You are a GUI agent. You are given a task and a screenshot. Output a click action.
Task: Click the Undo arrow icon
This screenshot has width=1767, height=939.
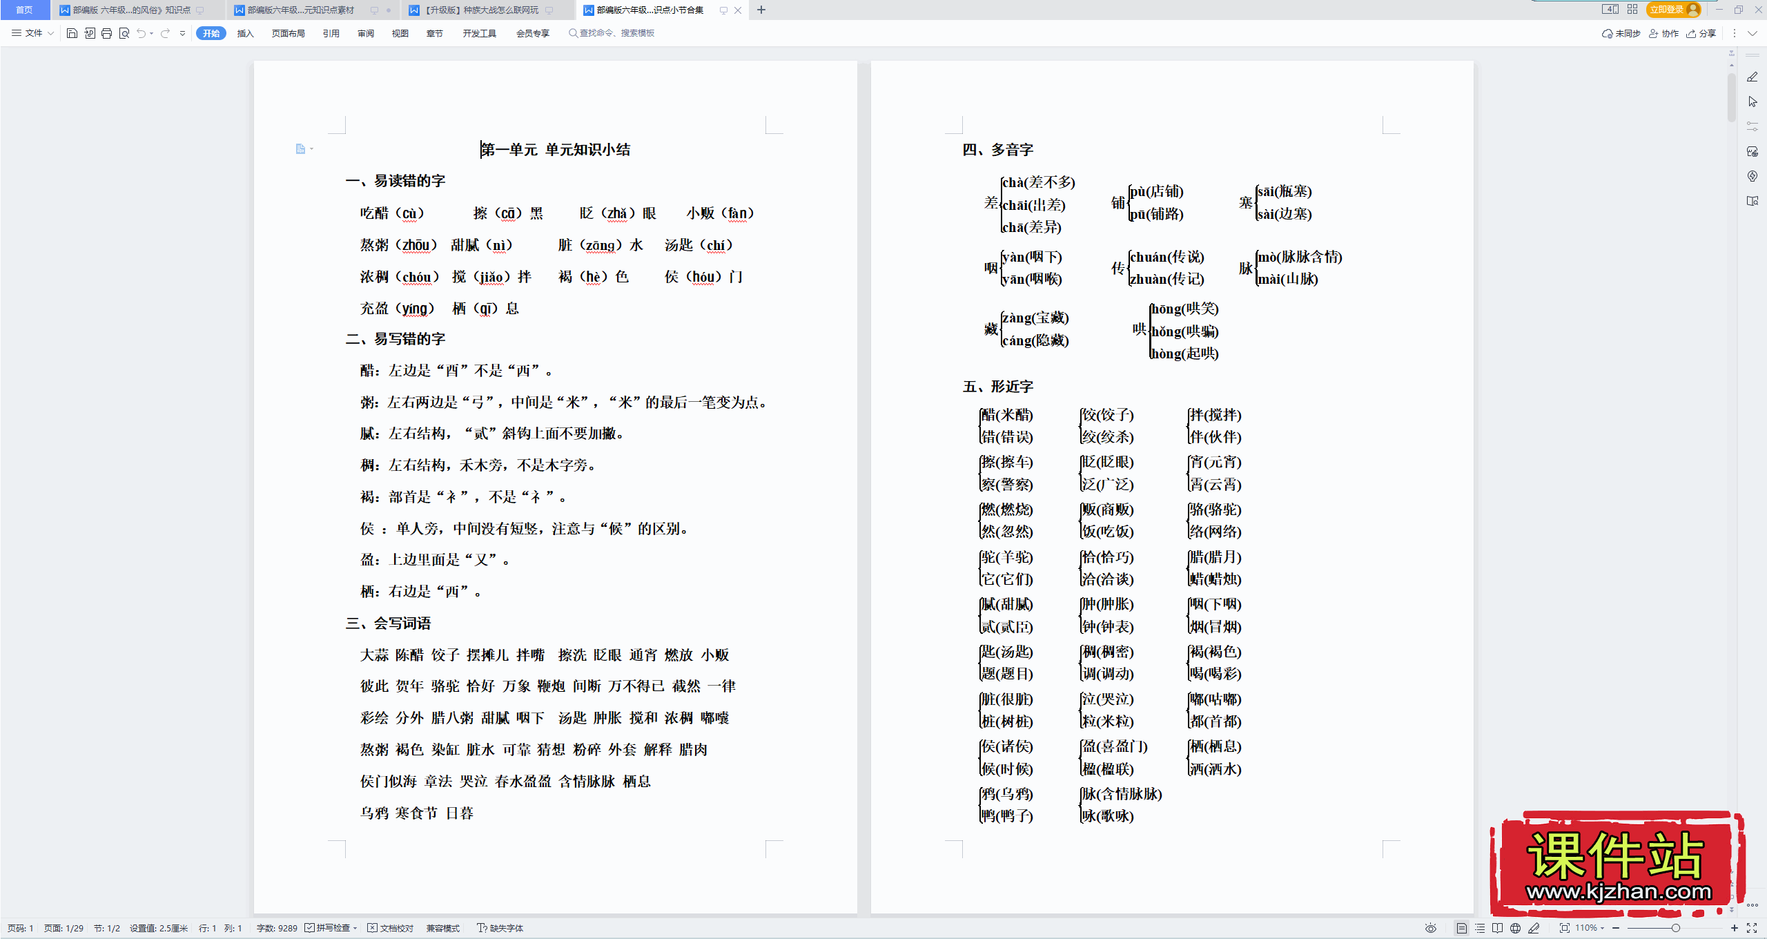click(141, 33)
